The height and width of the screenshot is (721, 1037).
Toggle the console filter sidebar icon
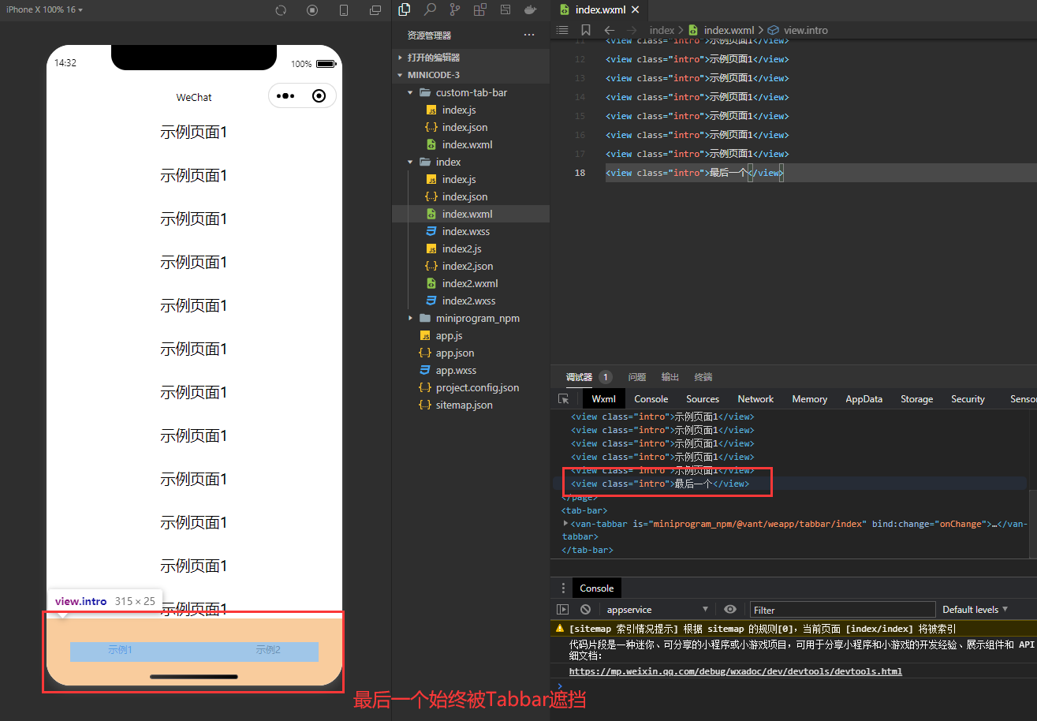(x=564, y=608)
